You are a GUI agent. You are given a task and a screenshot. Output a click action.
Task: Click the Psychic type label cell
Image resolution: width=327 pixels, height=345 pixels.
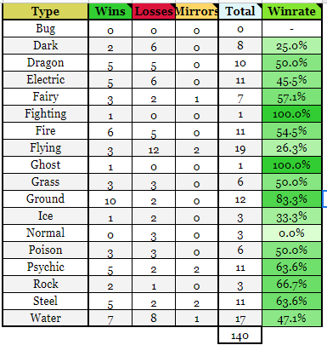45,267
